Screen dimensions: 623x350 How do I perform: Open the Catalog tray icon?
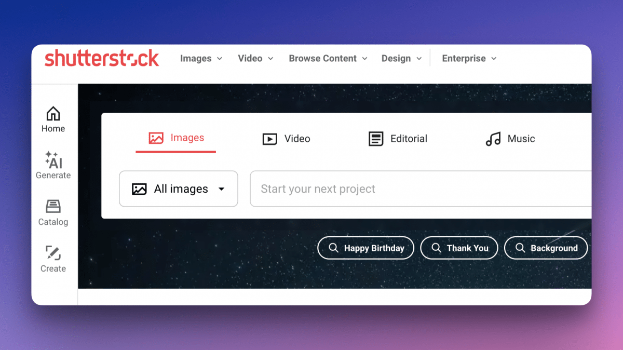click(x=53, y=207)
